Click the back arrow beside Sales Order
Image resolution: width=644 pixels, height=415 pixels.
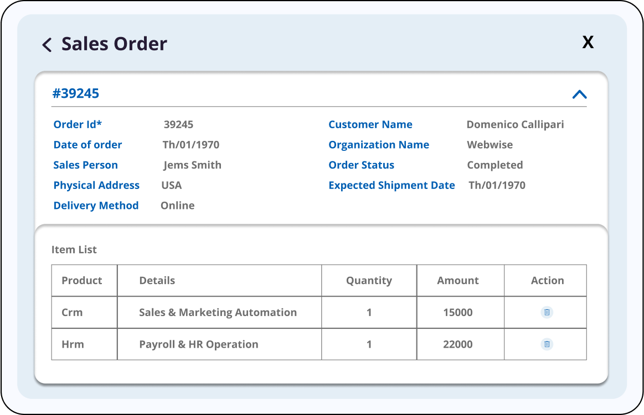tap(47, 45)
